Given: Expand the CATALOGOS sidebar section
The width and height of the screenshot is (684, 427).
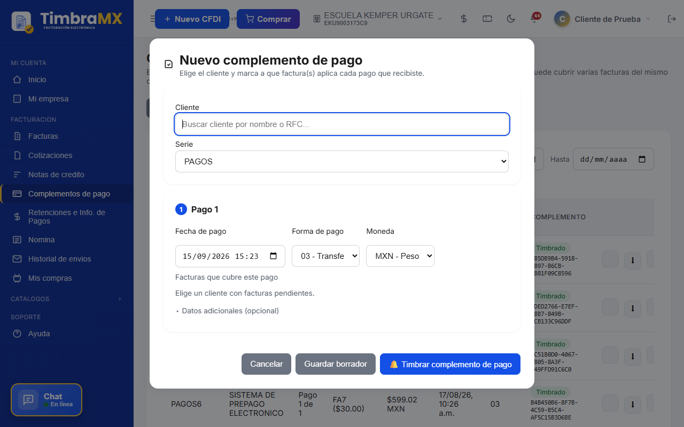Looking at the screenshot, I should click(66, 299).
